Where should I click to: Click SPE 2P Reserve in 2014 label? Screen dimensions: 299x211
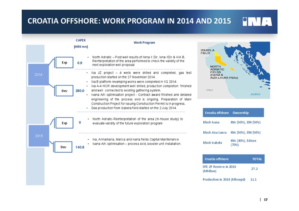tap(219, 169)
